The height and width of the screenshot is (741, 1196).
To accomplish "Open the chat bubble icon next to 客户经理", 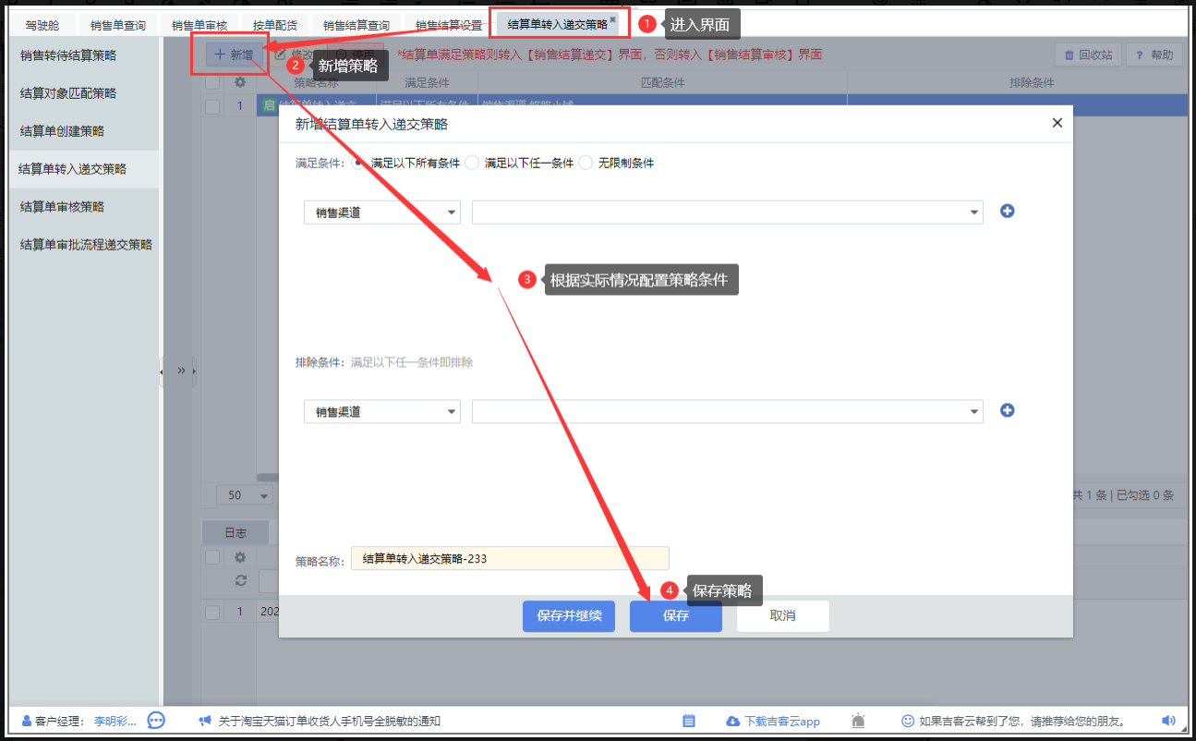I will 156,721.
